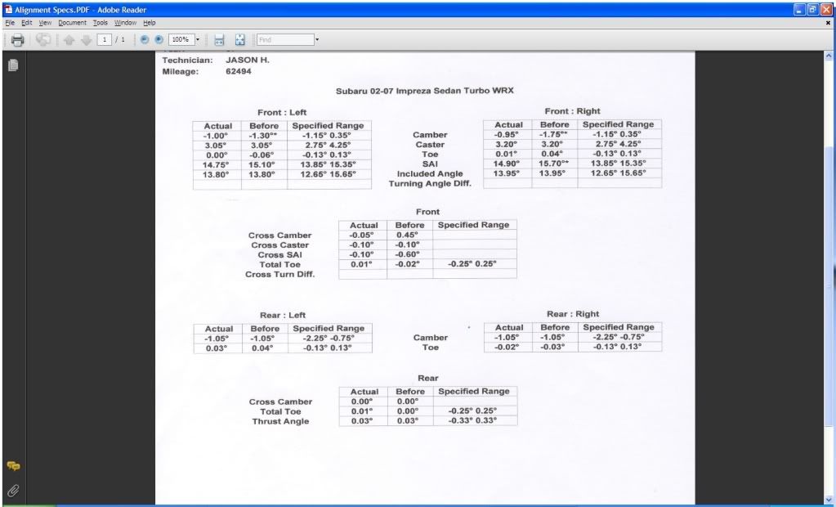Fit one full page icon
The height and width of the screenshot is (507, 836).
click(240, 40)
